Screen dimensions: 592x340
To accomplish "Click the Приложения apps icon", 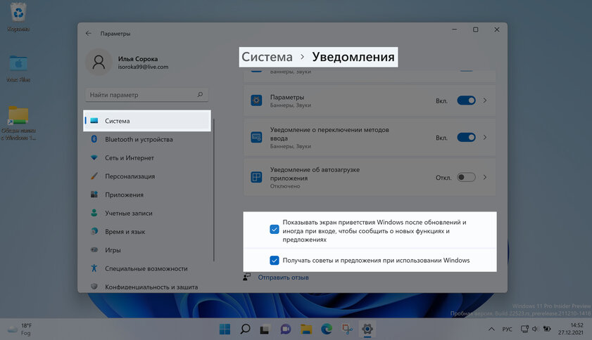I will point(94,194).
